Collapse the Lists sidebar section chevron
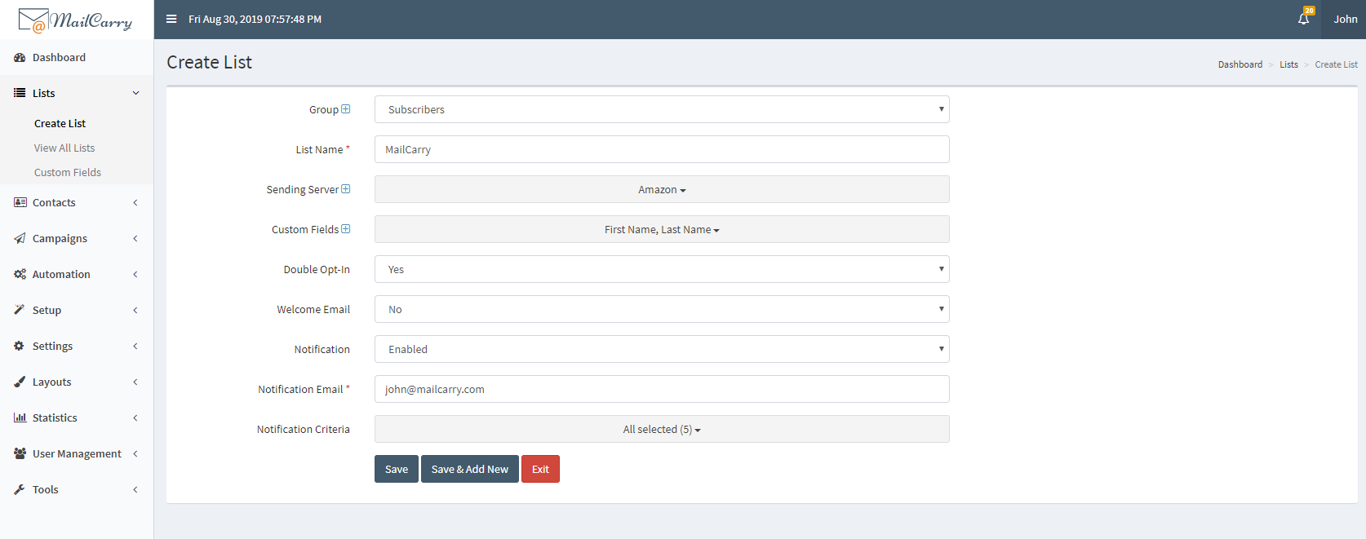The height and width of the screenshot is (539, 1366). [135, 93]
